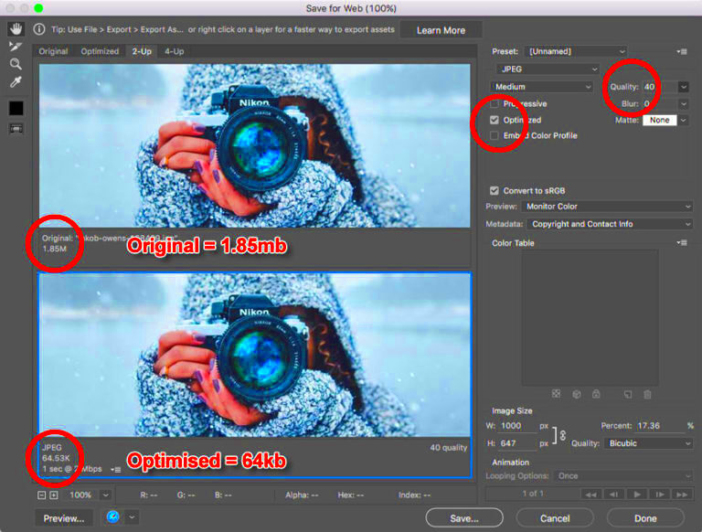The width and height of the screenshot is (702, 532).
Task: Click the delete color trash icon
Action: click(647, 394)
